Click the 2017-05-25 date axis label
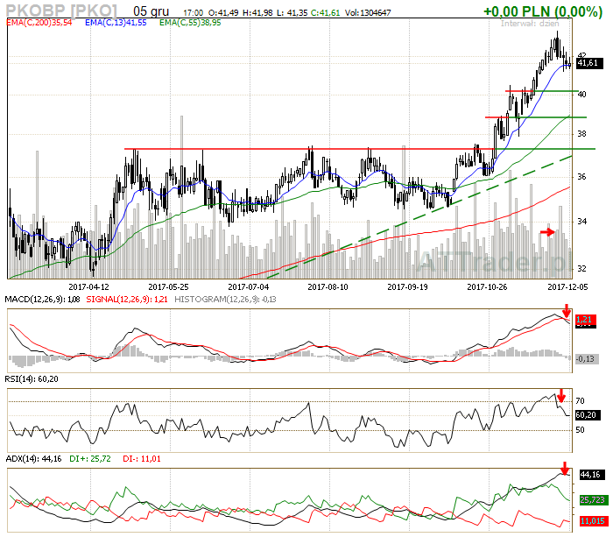Screen dimensions: 613x537 tap(168, 287)
